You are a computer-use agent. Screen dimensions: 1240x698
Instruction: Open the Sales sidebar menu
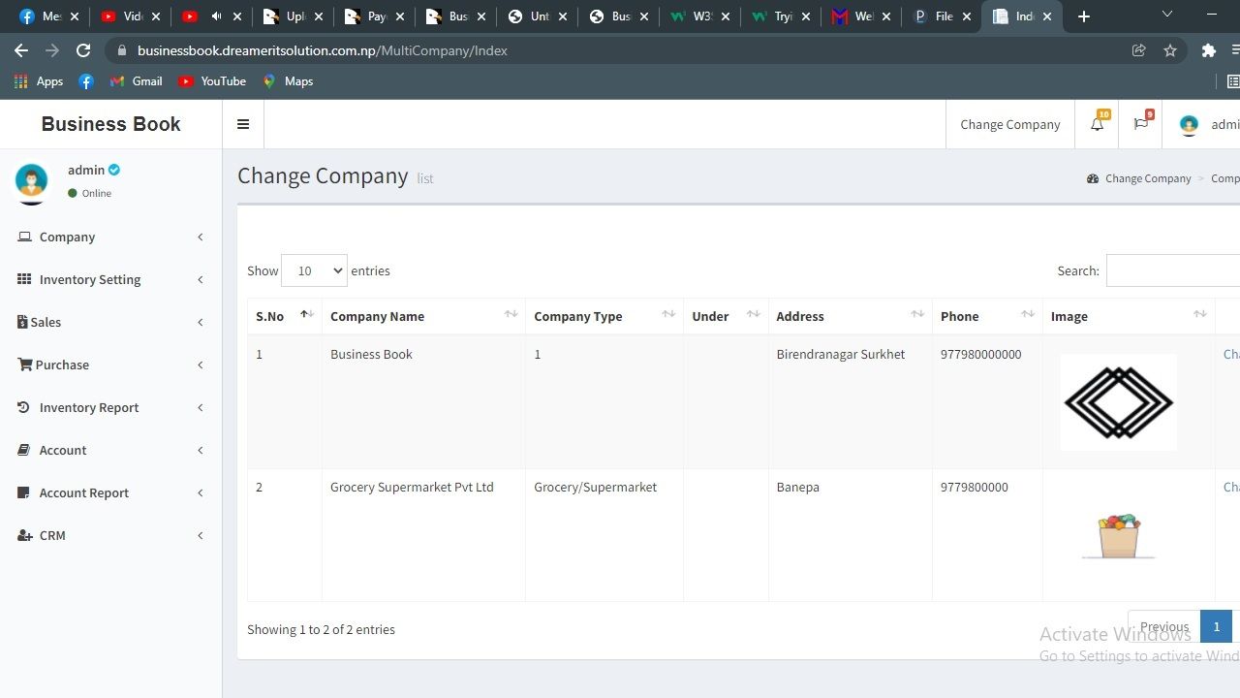click(46, 322)
